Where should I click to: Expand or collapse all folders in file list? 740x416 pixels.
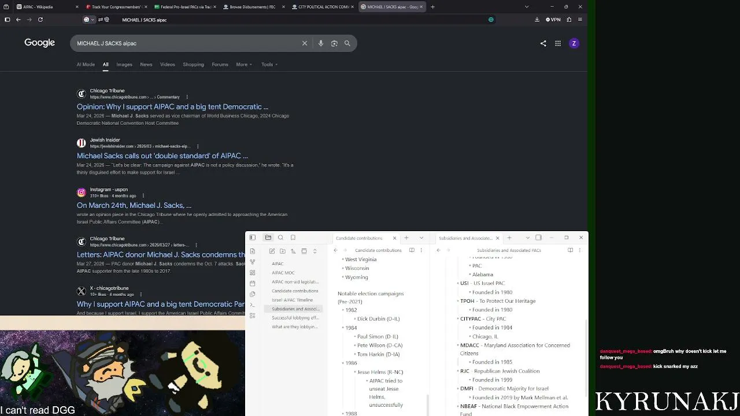point(314,251)
